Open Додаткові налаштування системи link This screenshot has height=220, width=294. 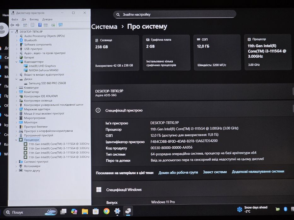coord(258,172)
